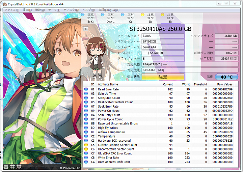Click status icon for UltraDMA CRC Error Count
Viewport: 243px width, 172px height.
[86, 153]
